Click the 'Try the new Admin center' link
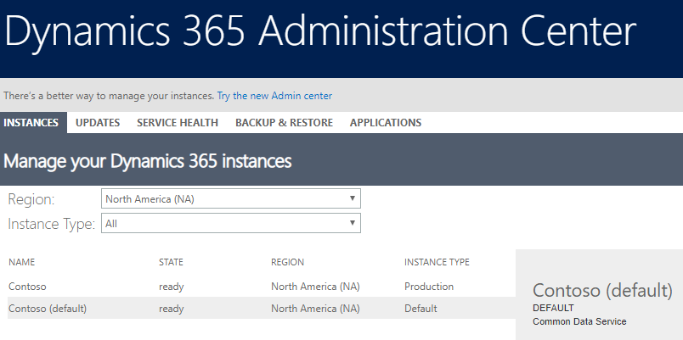 [274, 96]
